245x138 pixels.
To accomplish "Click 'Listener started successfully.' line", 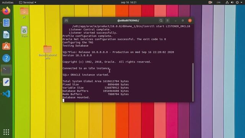I will [93, 33].
